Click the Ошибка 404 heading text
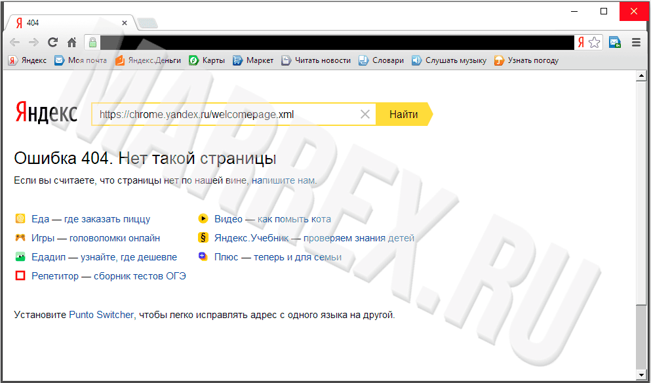The image size is (651, 383). point(146,159)
